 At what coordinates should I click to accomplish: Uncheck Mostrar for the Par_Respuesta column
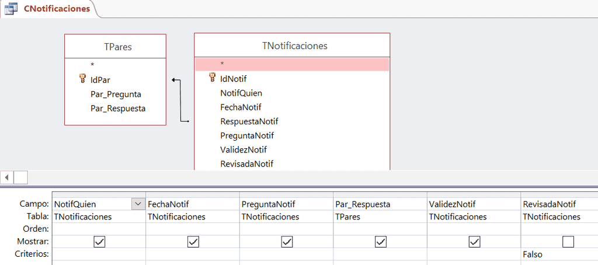[381, 242]
